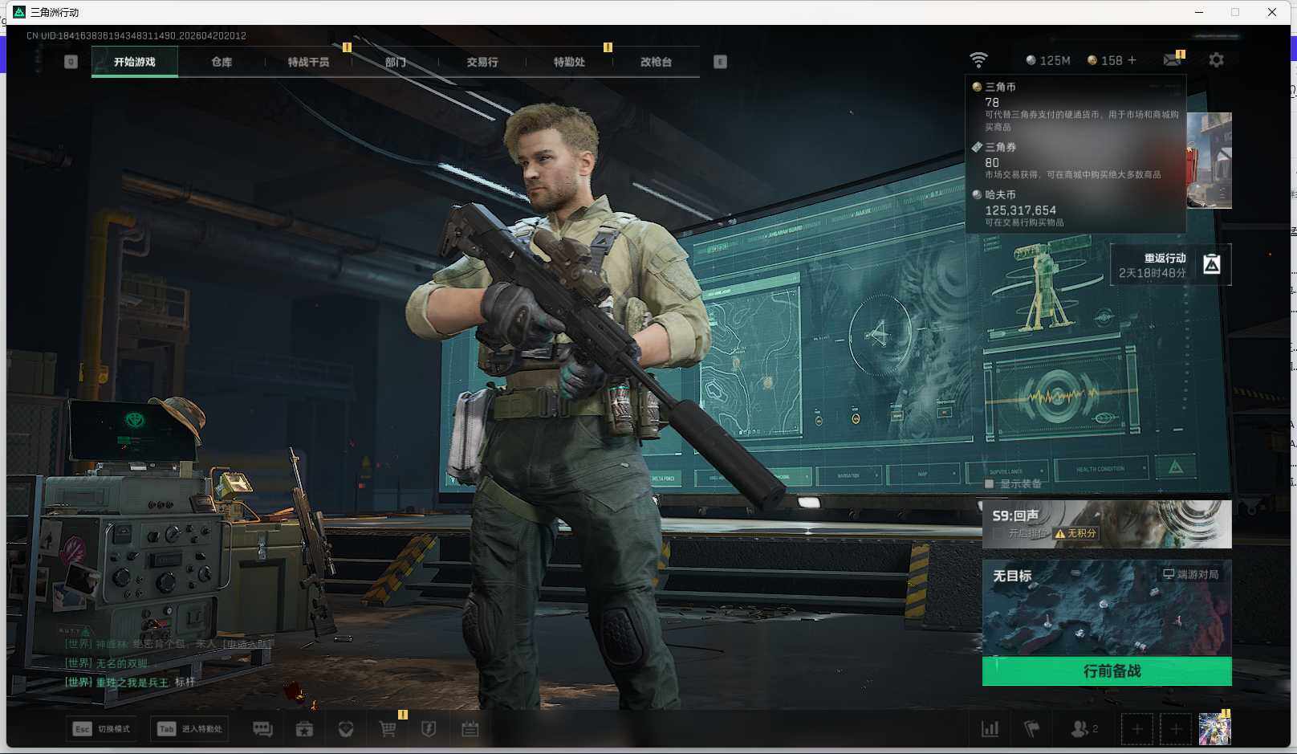Click the world chat line from 重班之我是兵王
Image resolution: width=1297 pixels, height=754 pixels.
[x=130, y=683]
